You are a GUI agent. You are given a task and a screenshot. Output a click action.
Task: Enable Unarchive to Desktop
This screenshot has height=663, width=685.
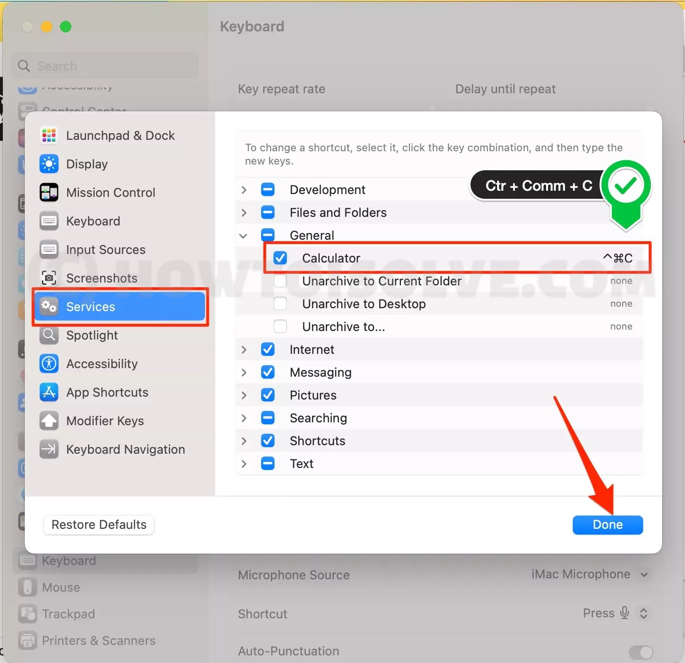(280, 303)
